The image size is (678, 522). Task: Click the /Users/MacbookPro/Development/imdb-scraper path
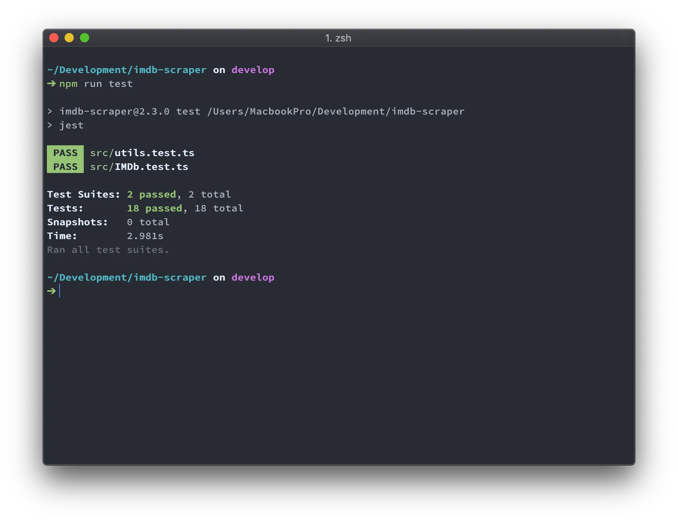336,111
